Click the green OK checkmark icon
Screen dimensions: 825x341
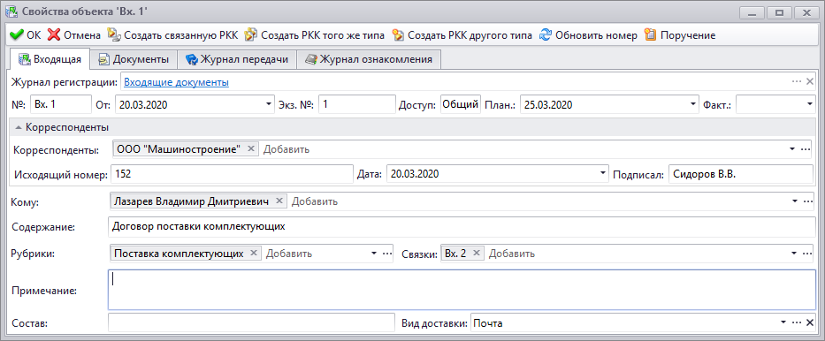17,35
